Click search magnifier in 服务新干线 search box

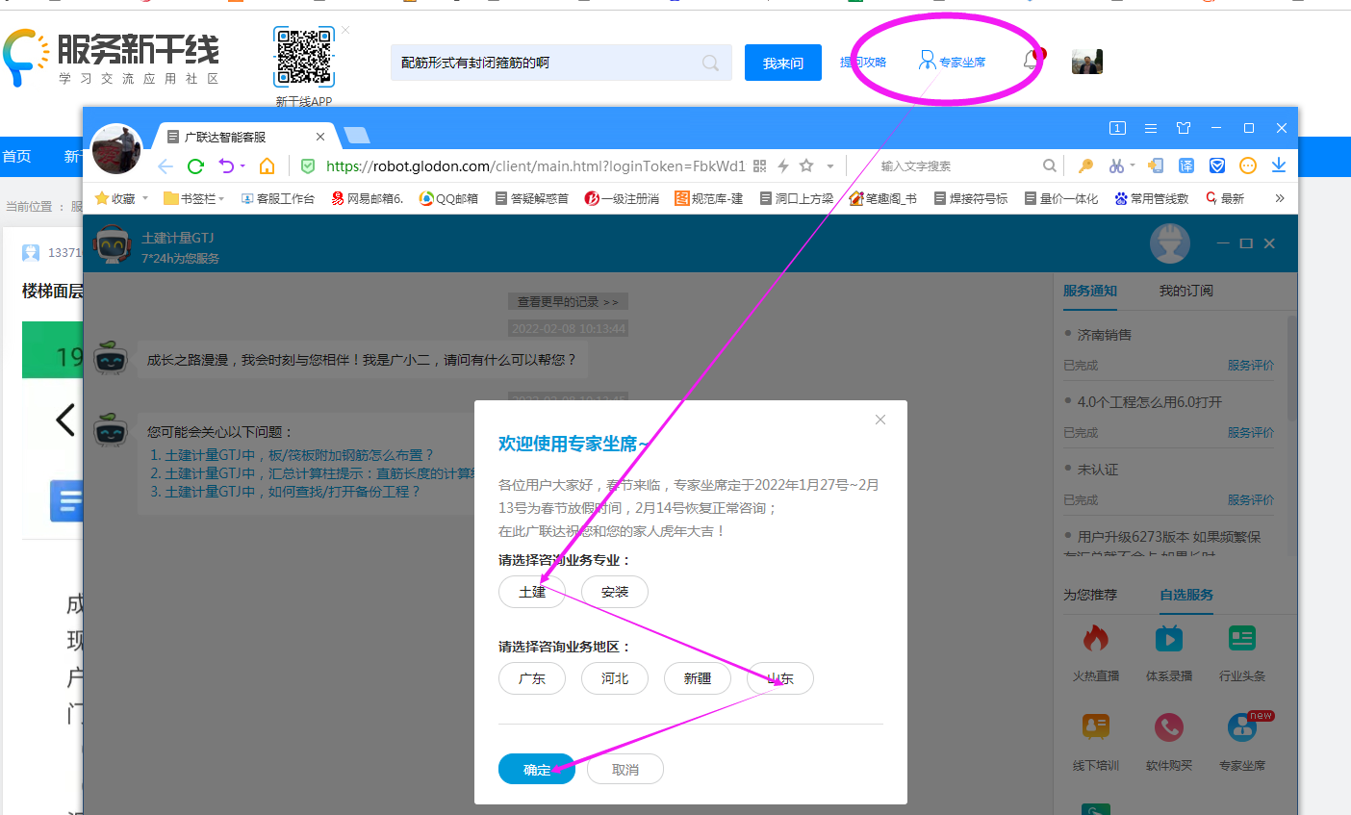[x=710, y=63]
